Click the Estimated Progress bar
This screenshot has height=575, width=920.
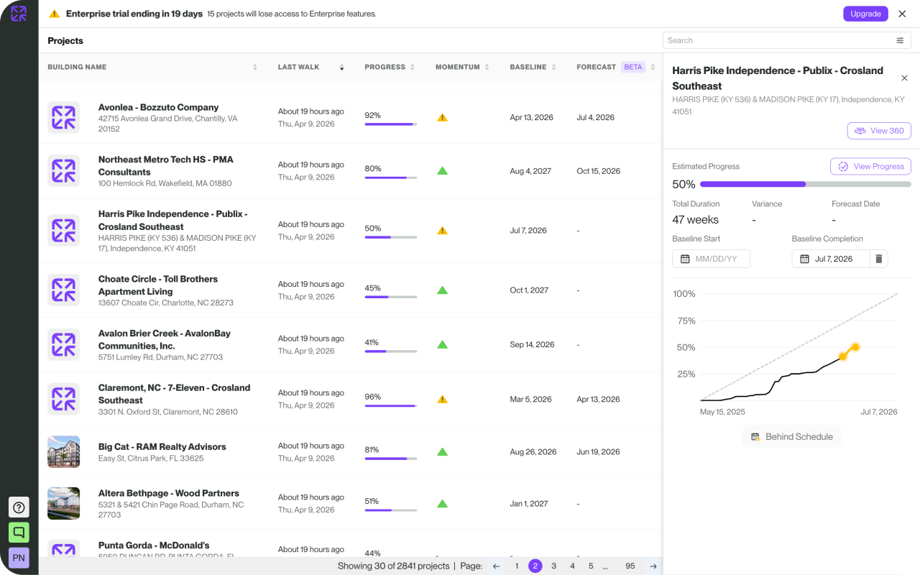tap(806, 185)
